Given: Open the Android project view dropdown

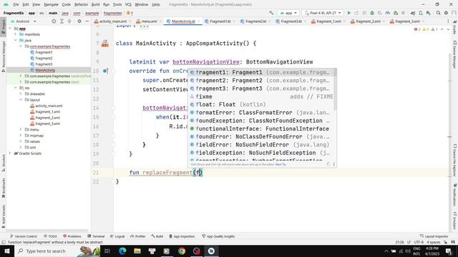Looking at the screenshot, I should coord(24,21).
